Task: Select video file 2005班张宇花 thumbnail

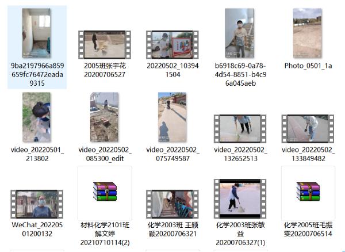Action: (104, 44)
